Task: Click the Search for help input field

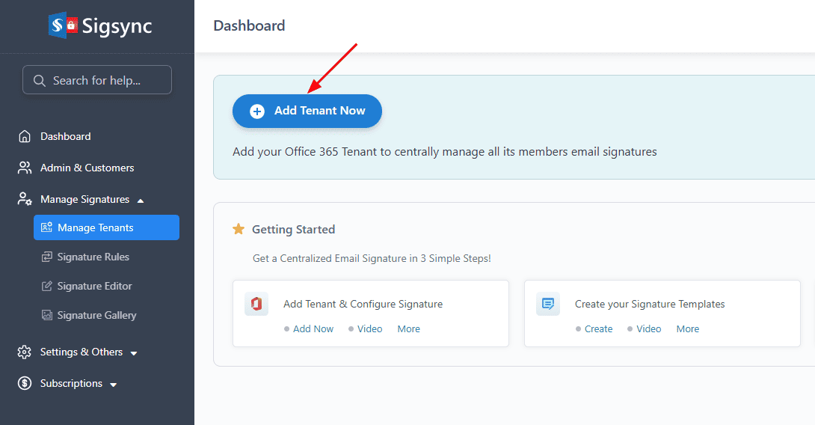Action: tap(97, 80)
